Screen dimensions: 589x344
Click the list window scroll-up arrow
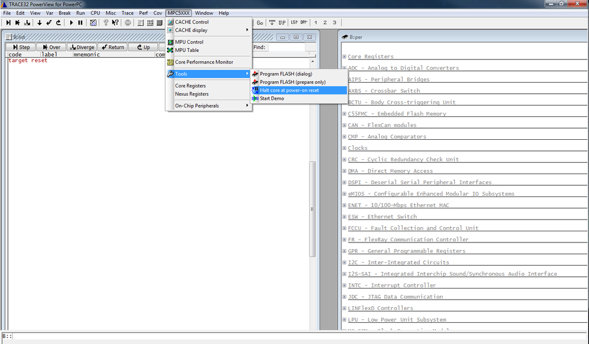tap(312, 61)
